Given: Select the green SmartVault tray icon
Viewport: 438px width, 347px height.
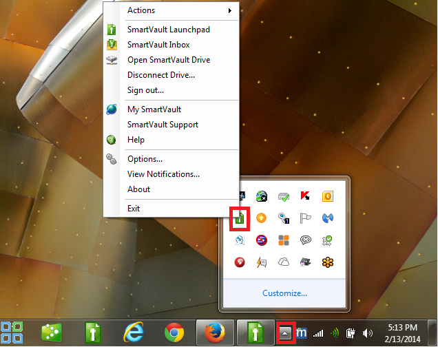Looking at the screenshot, I should (x=240, y=218).
